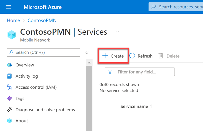This screenshot has height=131, width=203.
Task: Focus the Filter for any field box
Action: (140, 72)
